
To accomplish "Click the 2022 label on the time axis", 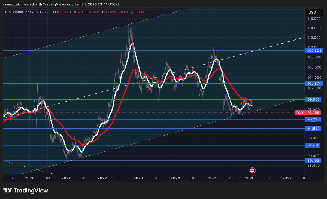I will point(102,178).
